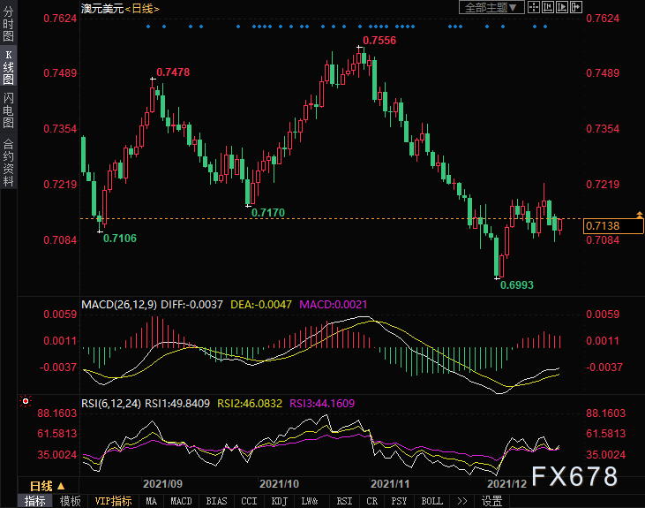This screenshot has height=508, width=645.
Task: Click the interval measurement icon in top toolbar
Action: 548,7
